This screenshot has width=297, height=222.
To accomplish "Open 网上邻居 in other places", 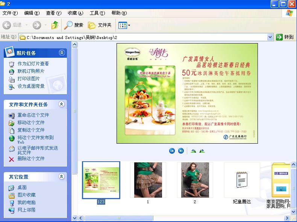I will (27, 210).
